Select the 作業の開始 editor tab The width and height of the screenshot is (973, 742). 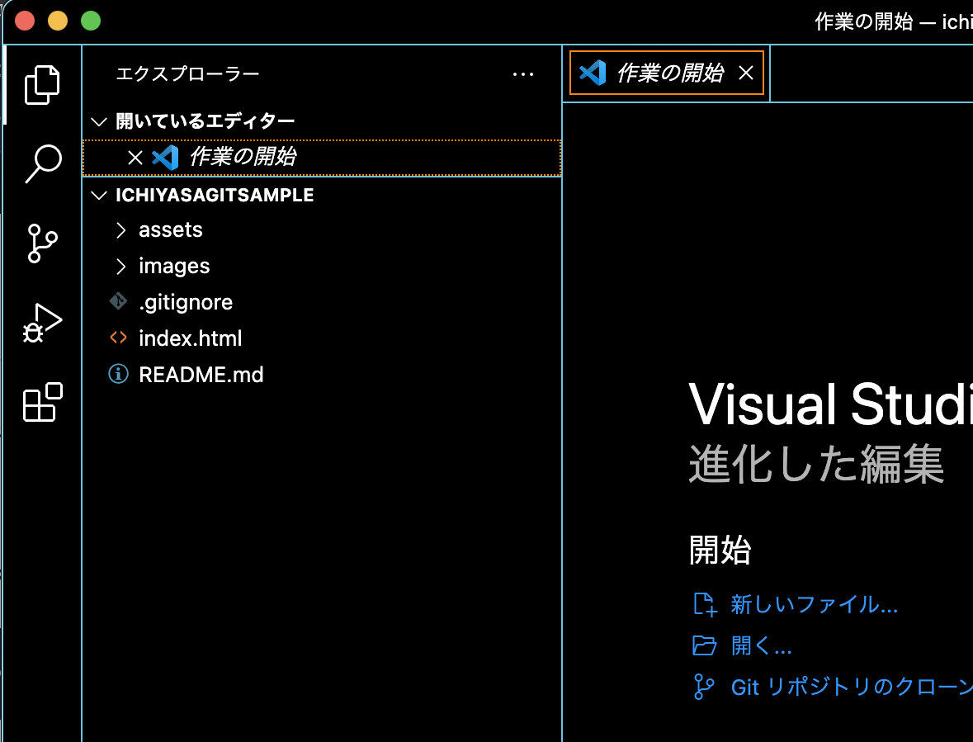tap(667, 73)
